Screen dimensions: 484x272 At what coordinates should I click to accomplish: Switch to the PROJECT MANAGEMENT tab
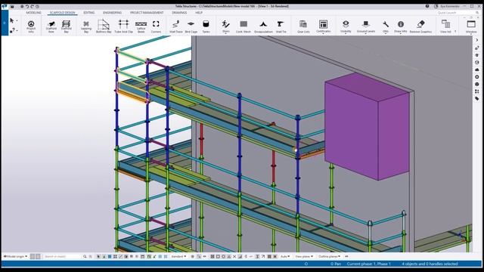(x=147, y=13)
